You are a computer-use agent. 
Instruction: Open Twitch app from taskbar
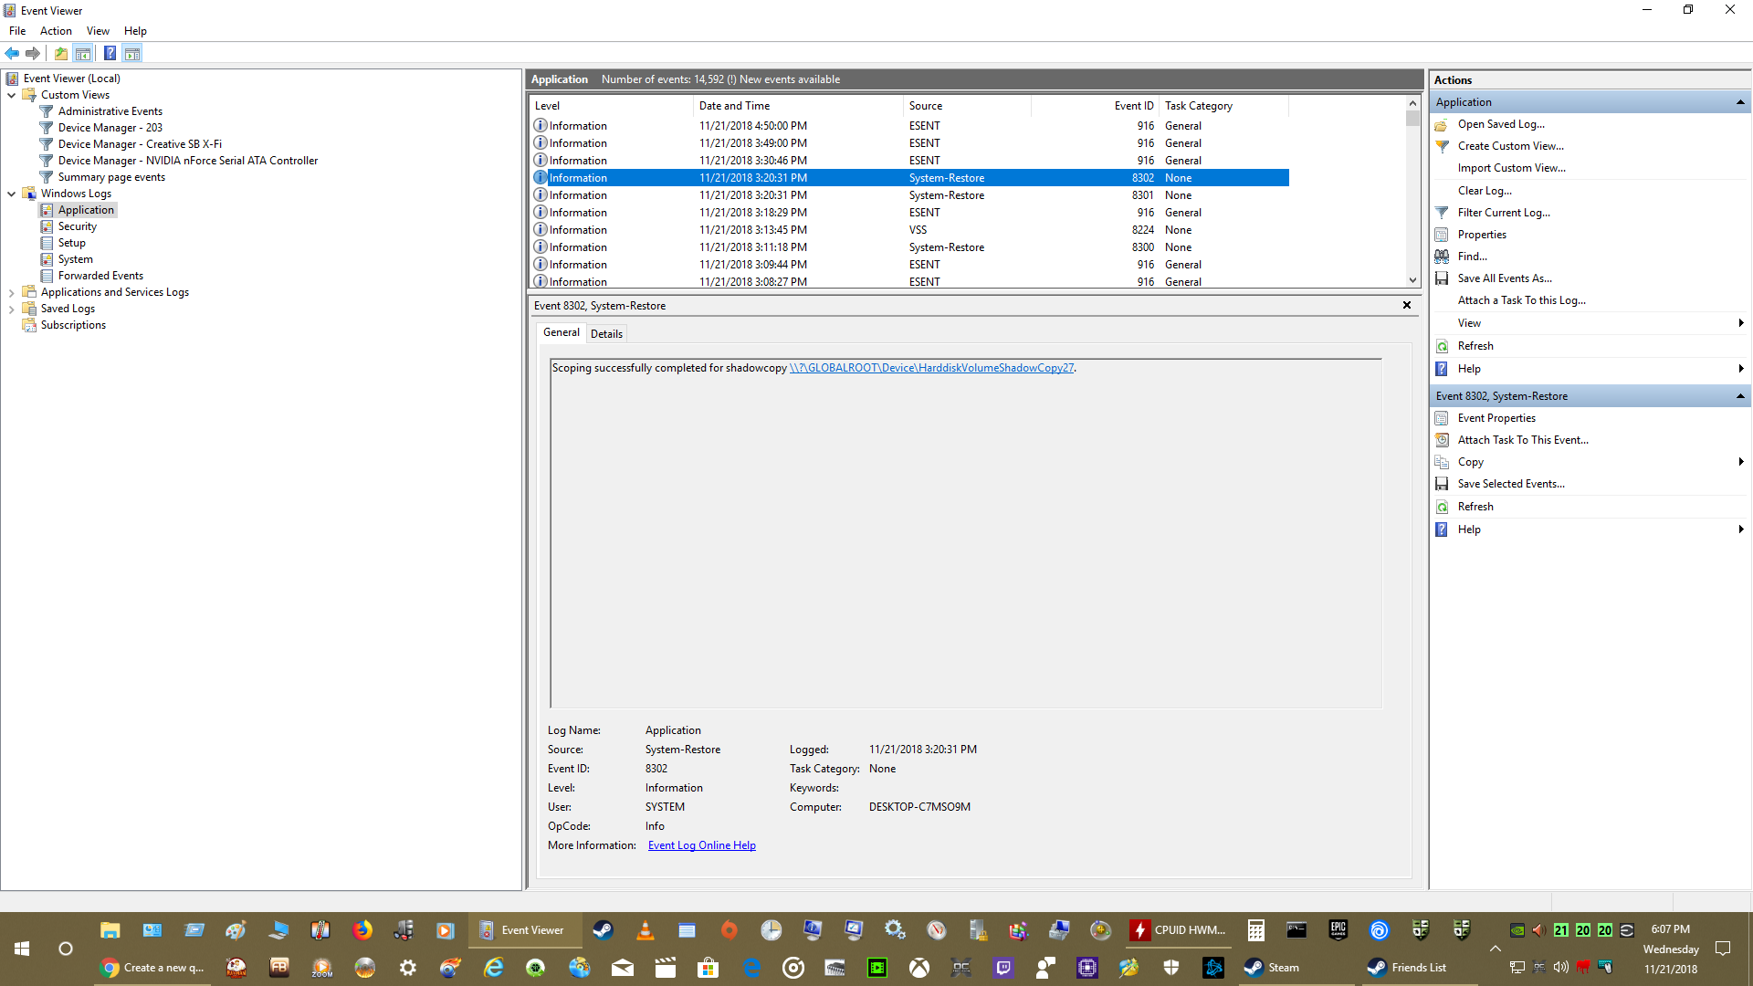[x=1003, y=968]
